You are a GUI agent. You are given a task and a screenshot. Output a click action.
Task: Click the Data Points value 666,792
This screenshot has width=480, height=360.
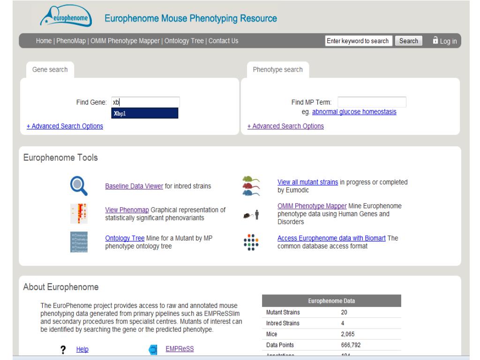[x=351, y=345]
